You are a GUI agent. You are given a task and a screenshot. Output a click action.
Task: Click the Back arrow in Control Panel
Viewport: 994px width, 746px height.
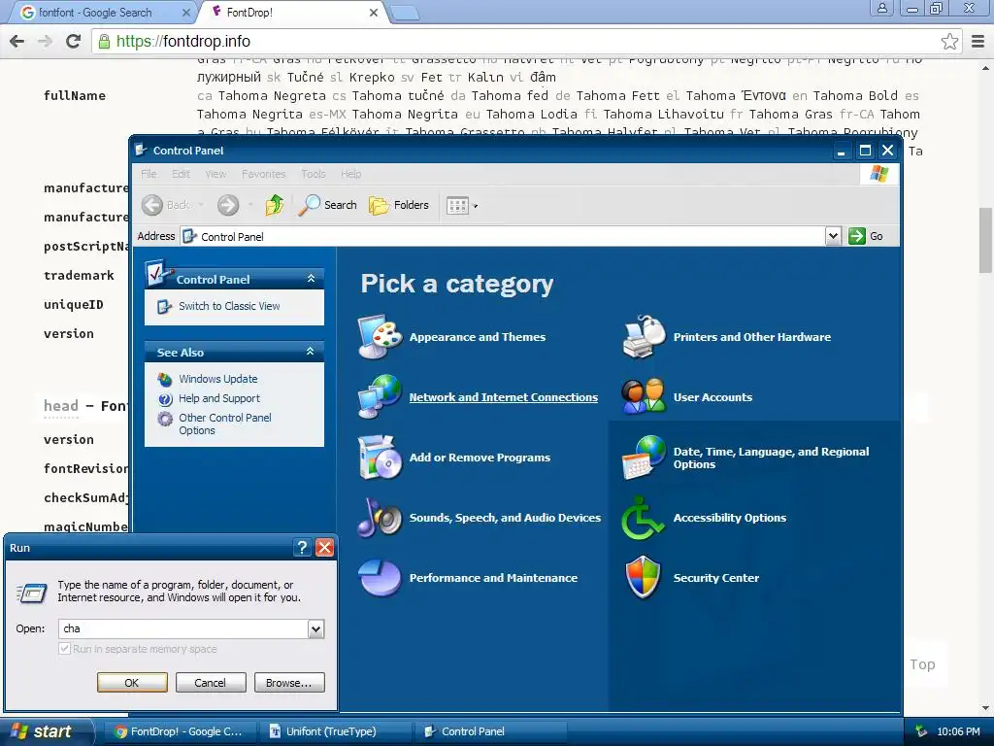pos(152,205)
